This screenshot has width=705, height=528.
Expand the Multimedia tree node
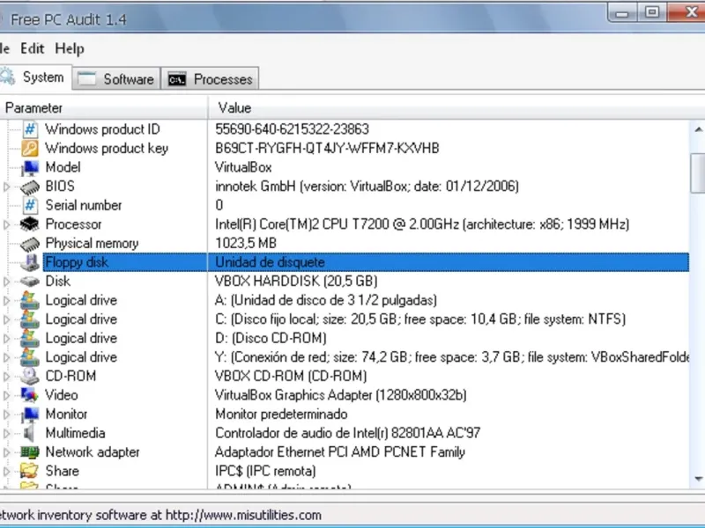[x=6, y=433]
